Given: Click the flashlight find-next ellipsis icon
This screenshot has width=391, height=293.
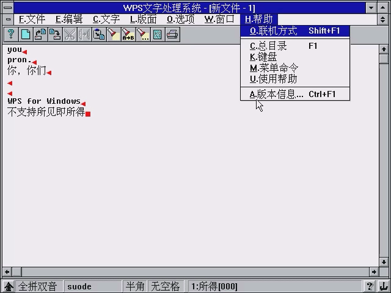Looking at the screenshot, I should 143,34.
